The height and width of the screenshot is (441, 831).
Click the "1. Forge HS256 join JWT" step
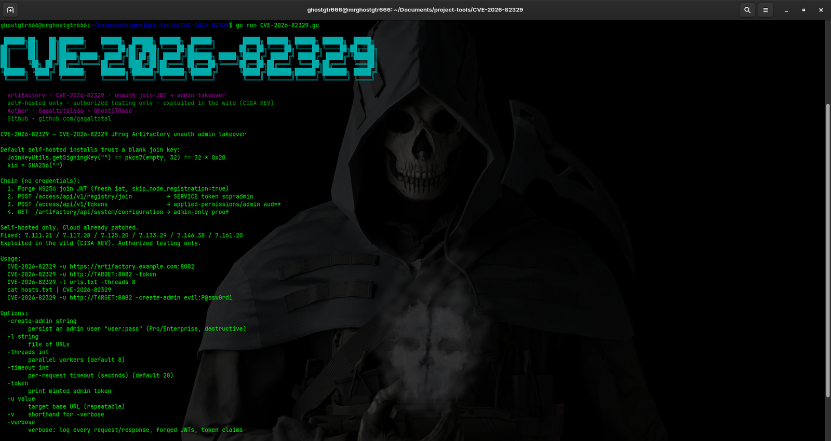(x=118, y=189)
